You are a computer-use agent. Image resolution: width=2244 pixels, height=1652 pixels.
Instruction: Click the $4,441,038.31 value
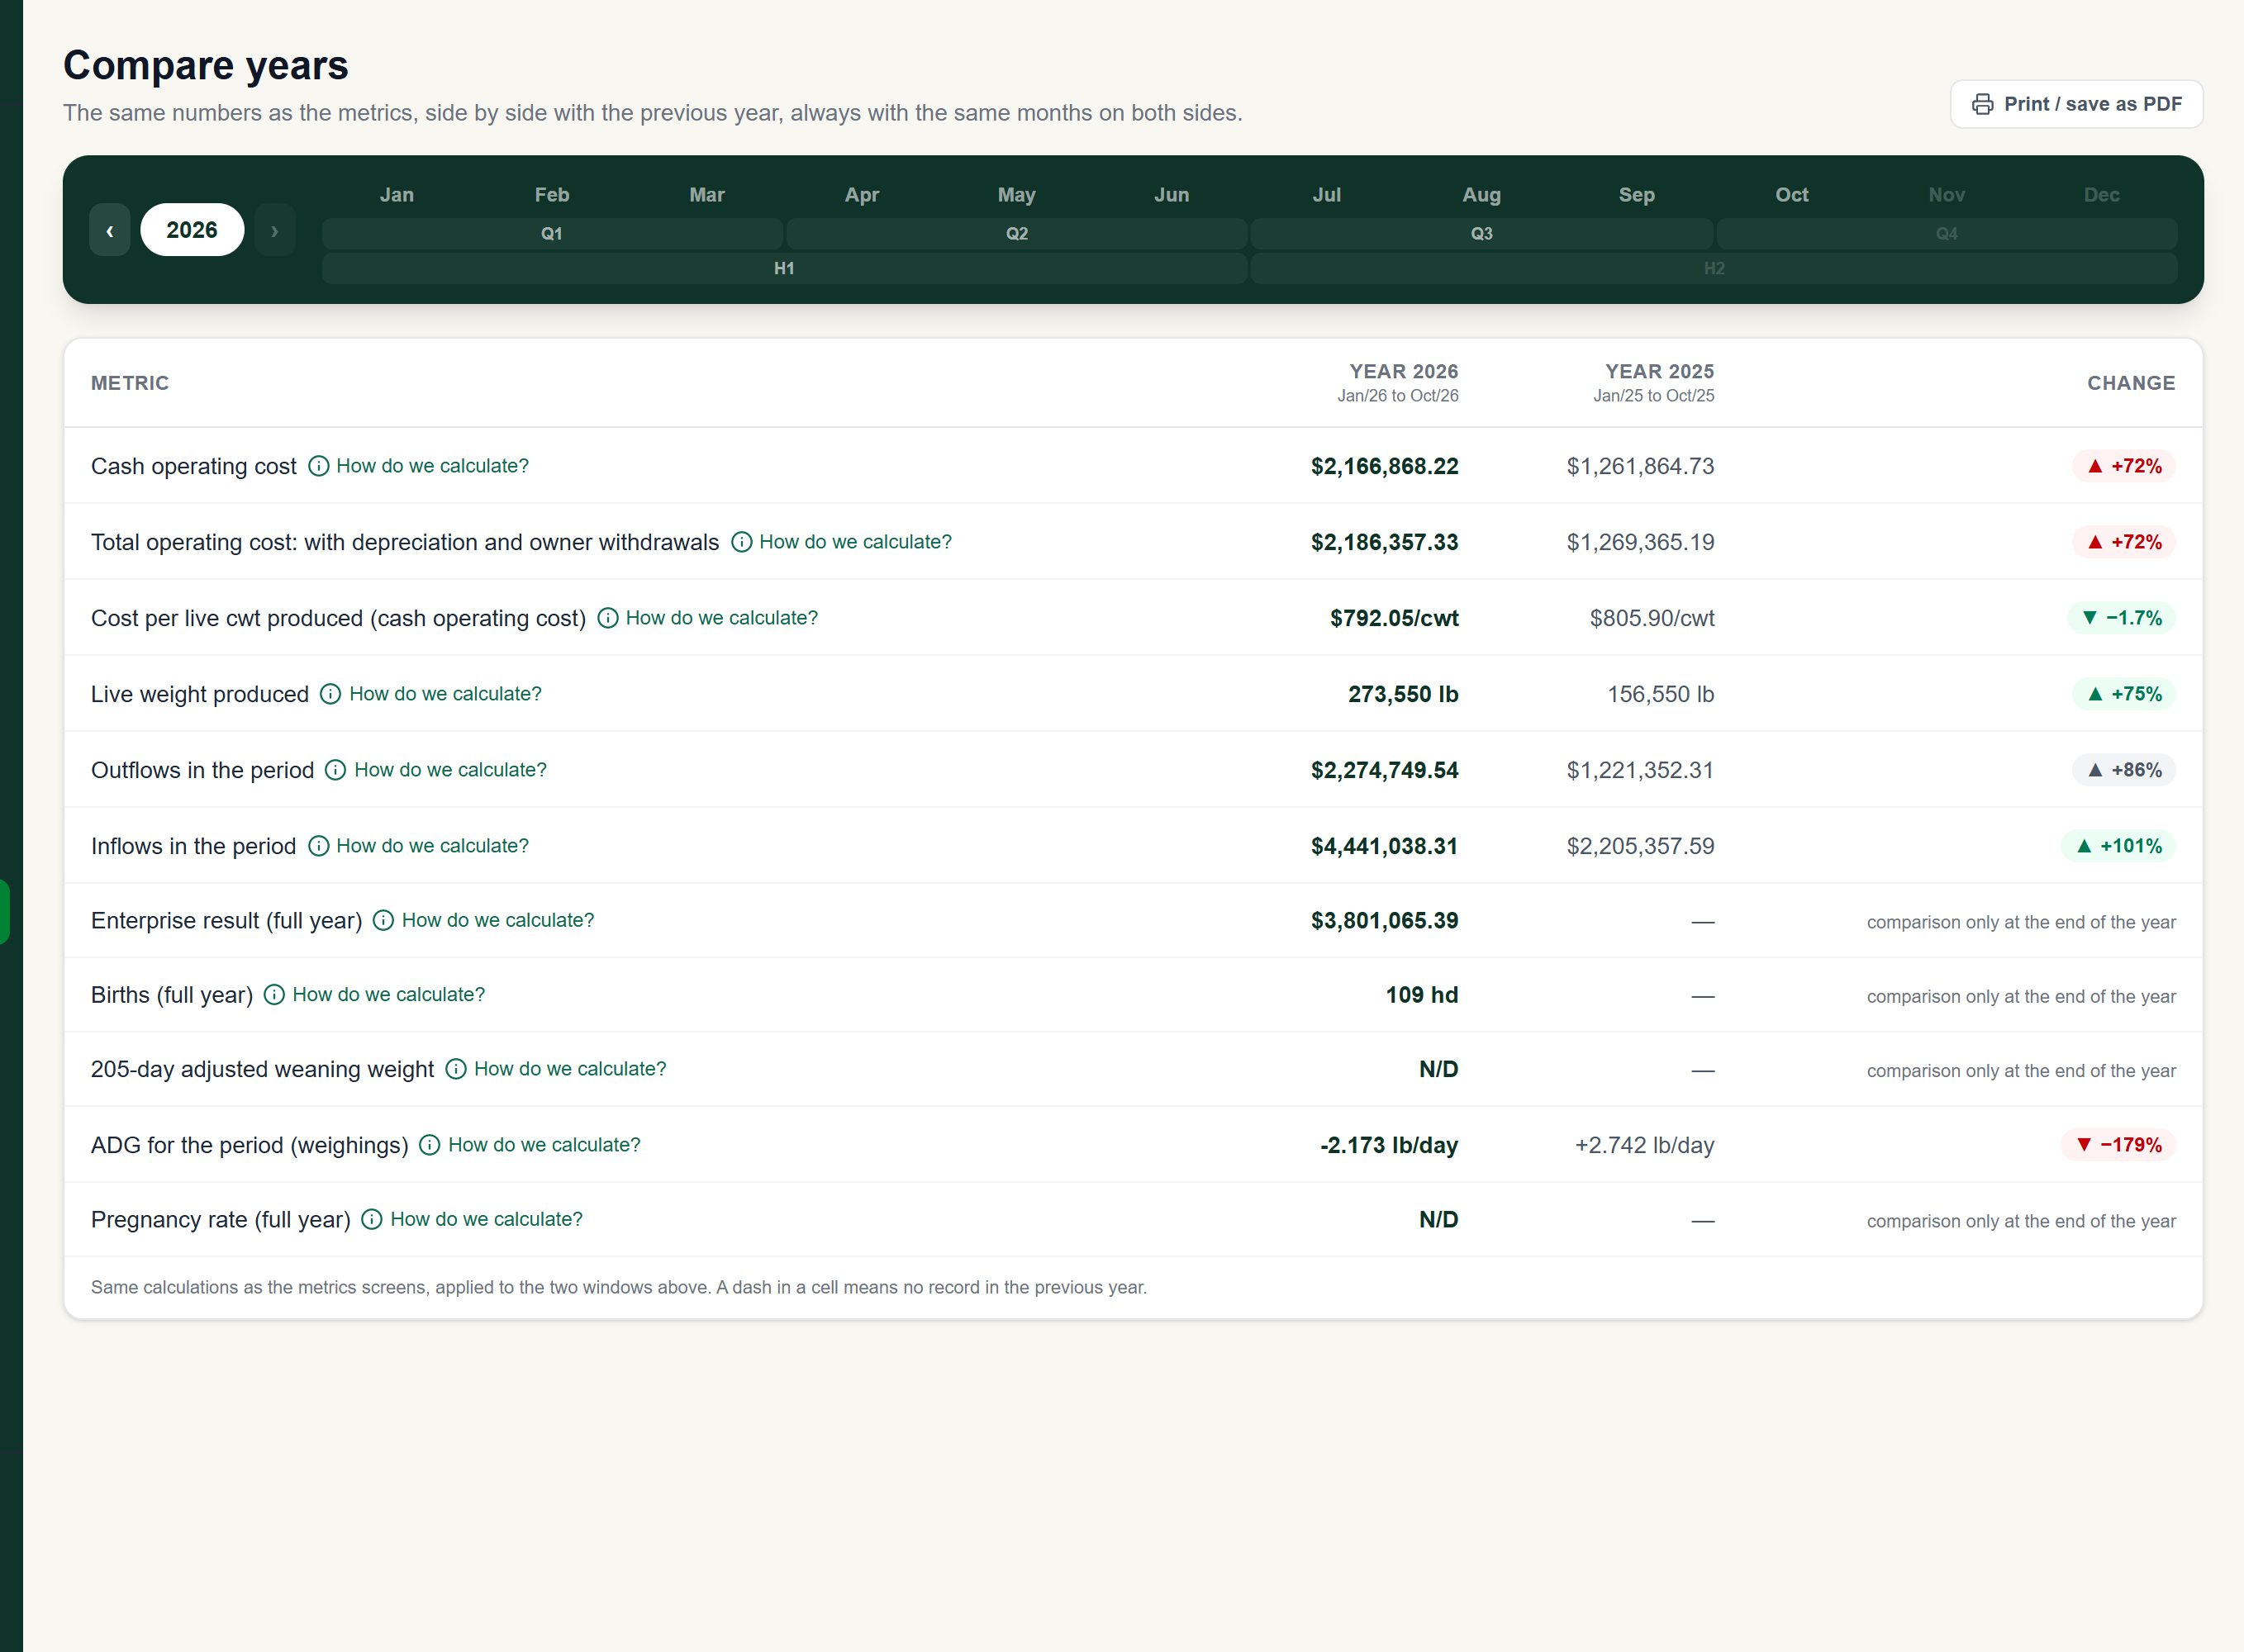[x=1384, y=846]
